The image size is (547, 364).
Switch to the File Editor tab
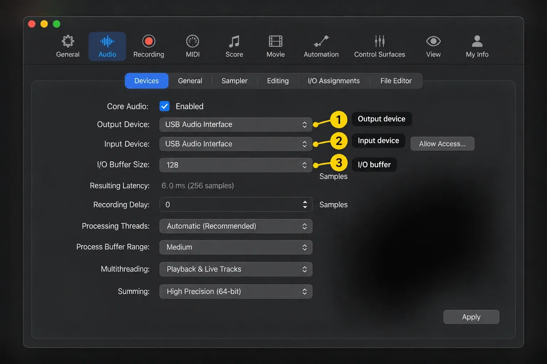[396, 81]
